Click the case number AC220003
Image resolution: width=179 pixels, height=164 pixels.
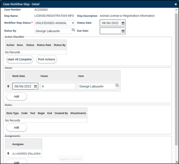pos(41,10)
